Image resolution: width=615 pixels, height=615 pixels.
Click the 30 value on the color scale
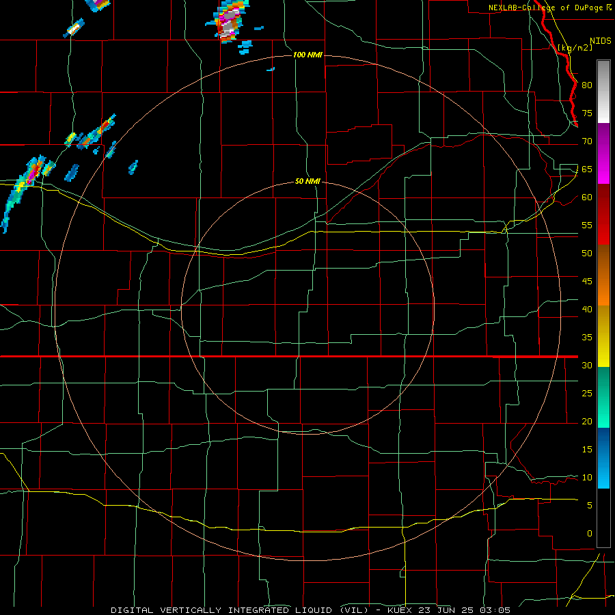point(587,365)
